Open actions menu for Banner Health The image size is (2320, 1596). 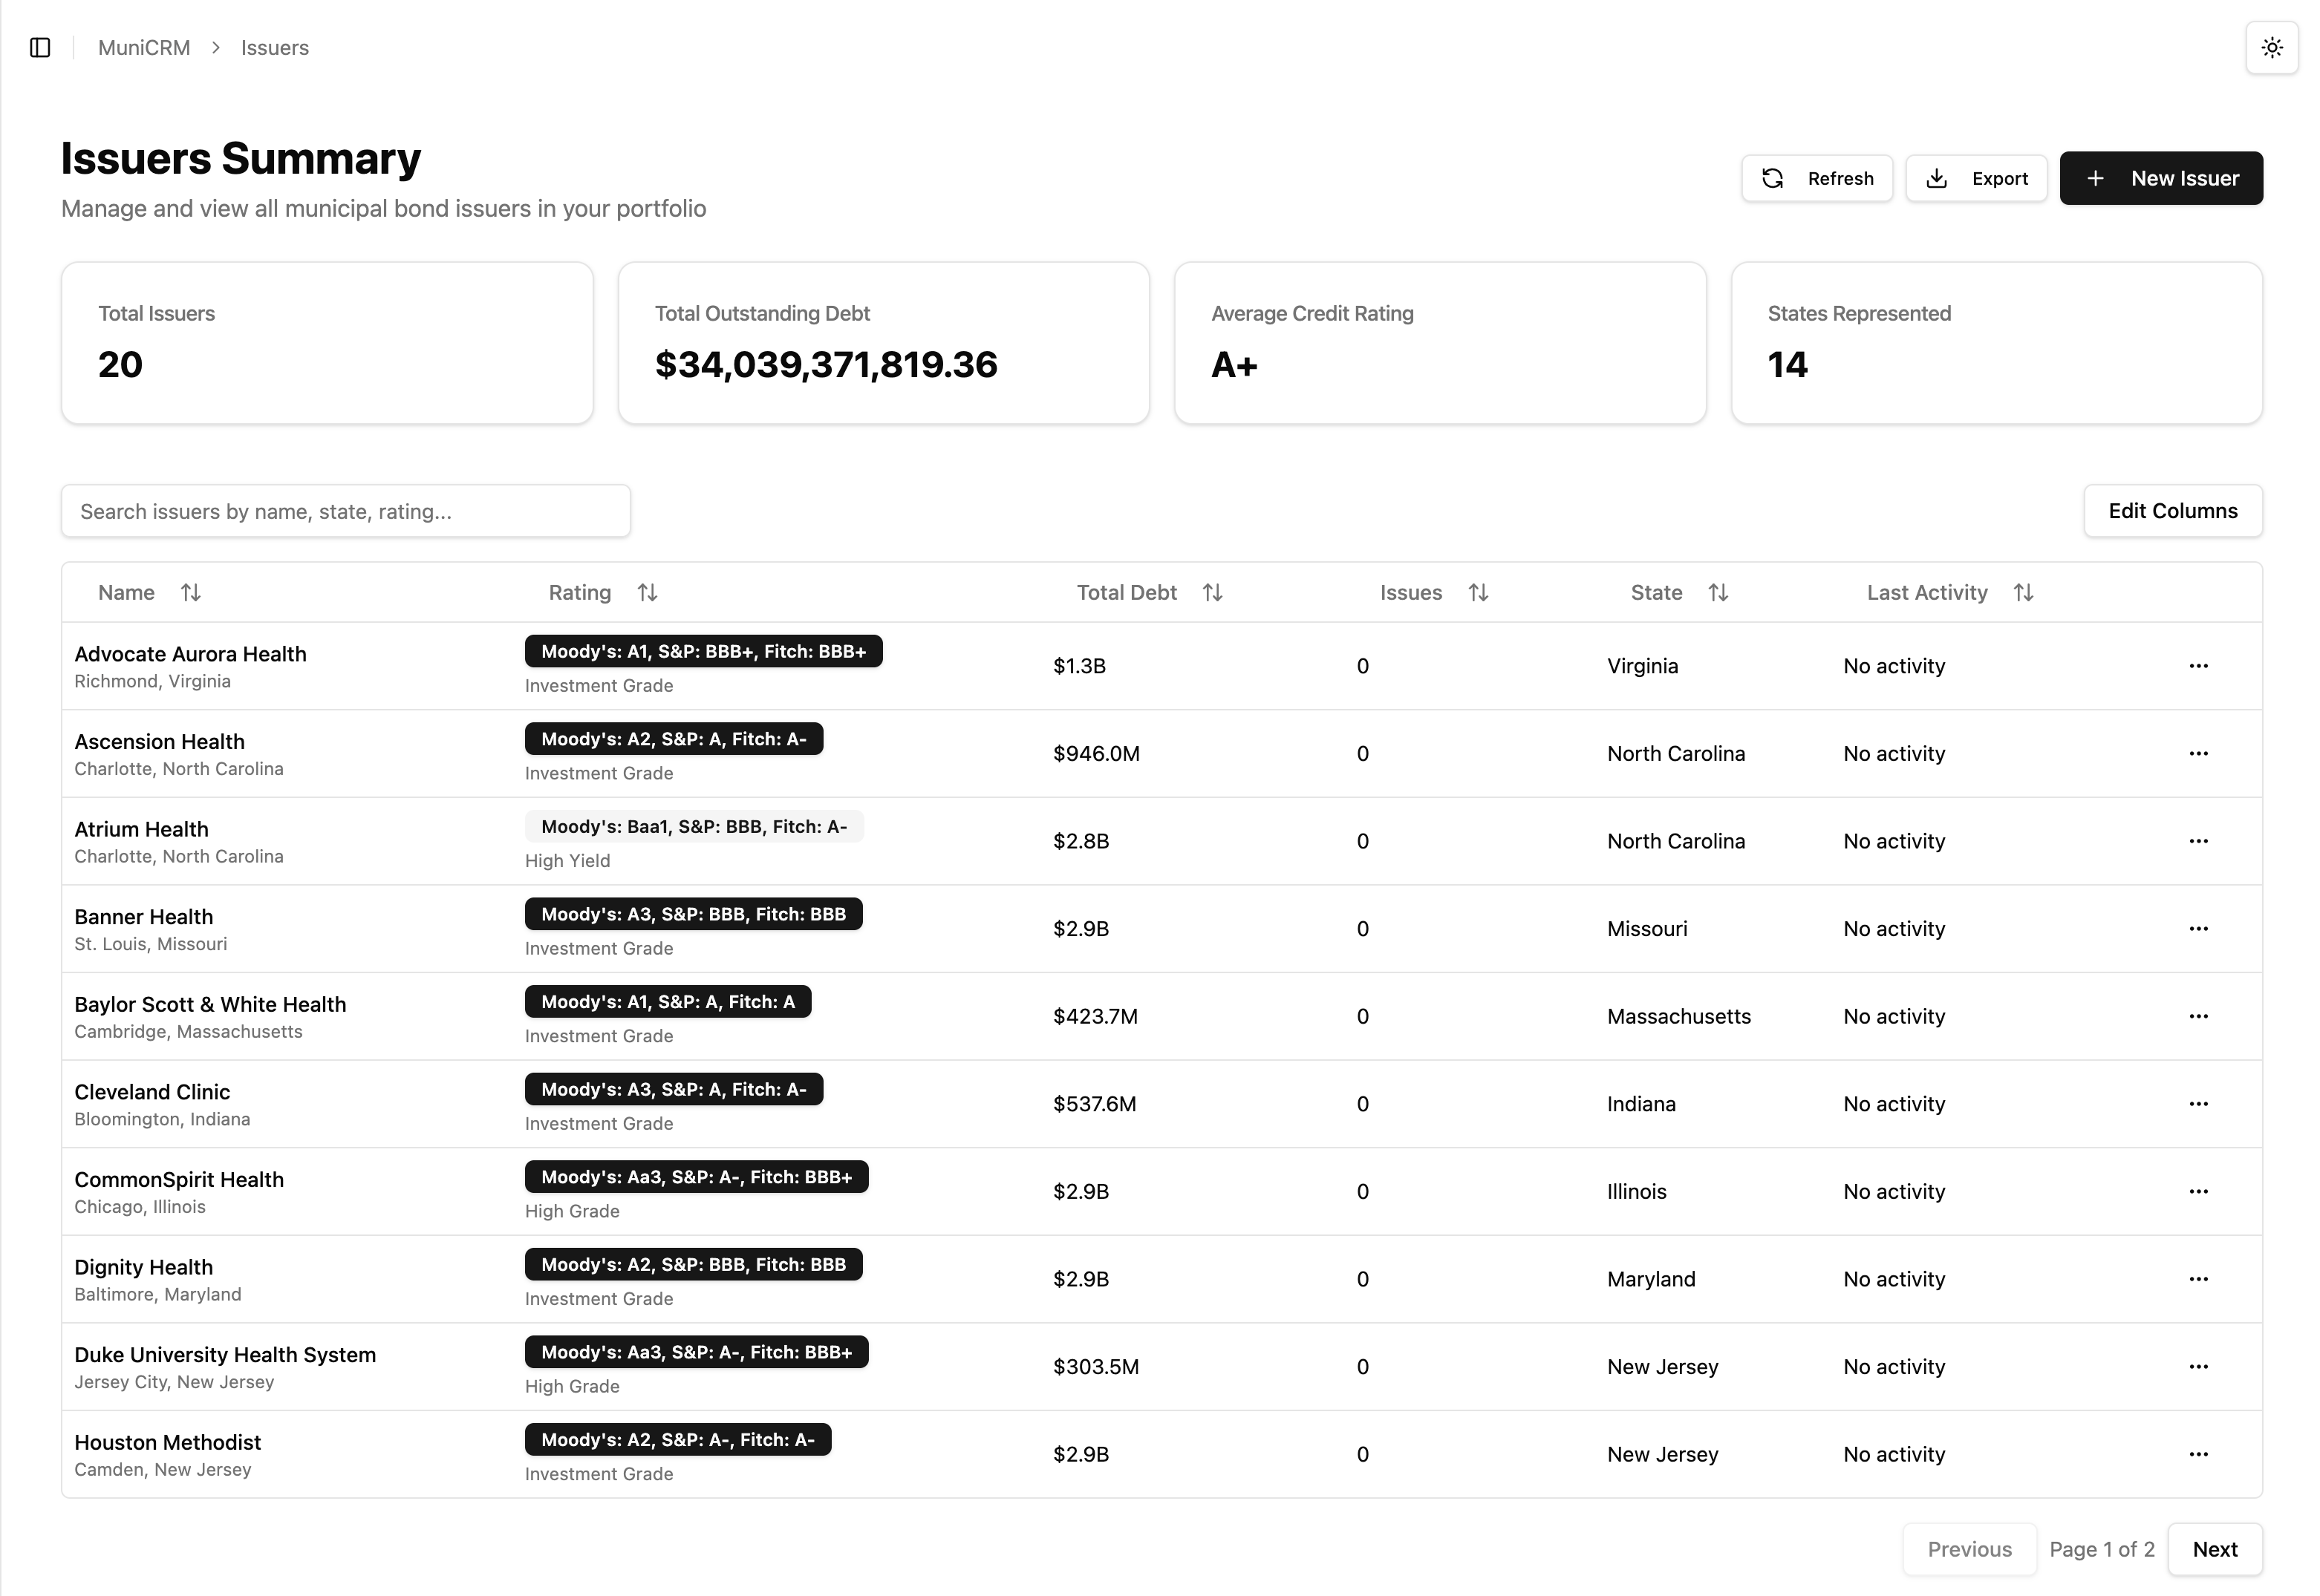point(2198,929)
